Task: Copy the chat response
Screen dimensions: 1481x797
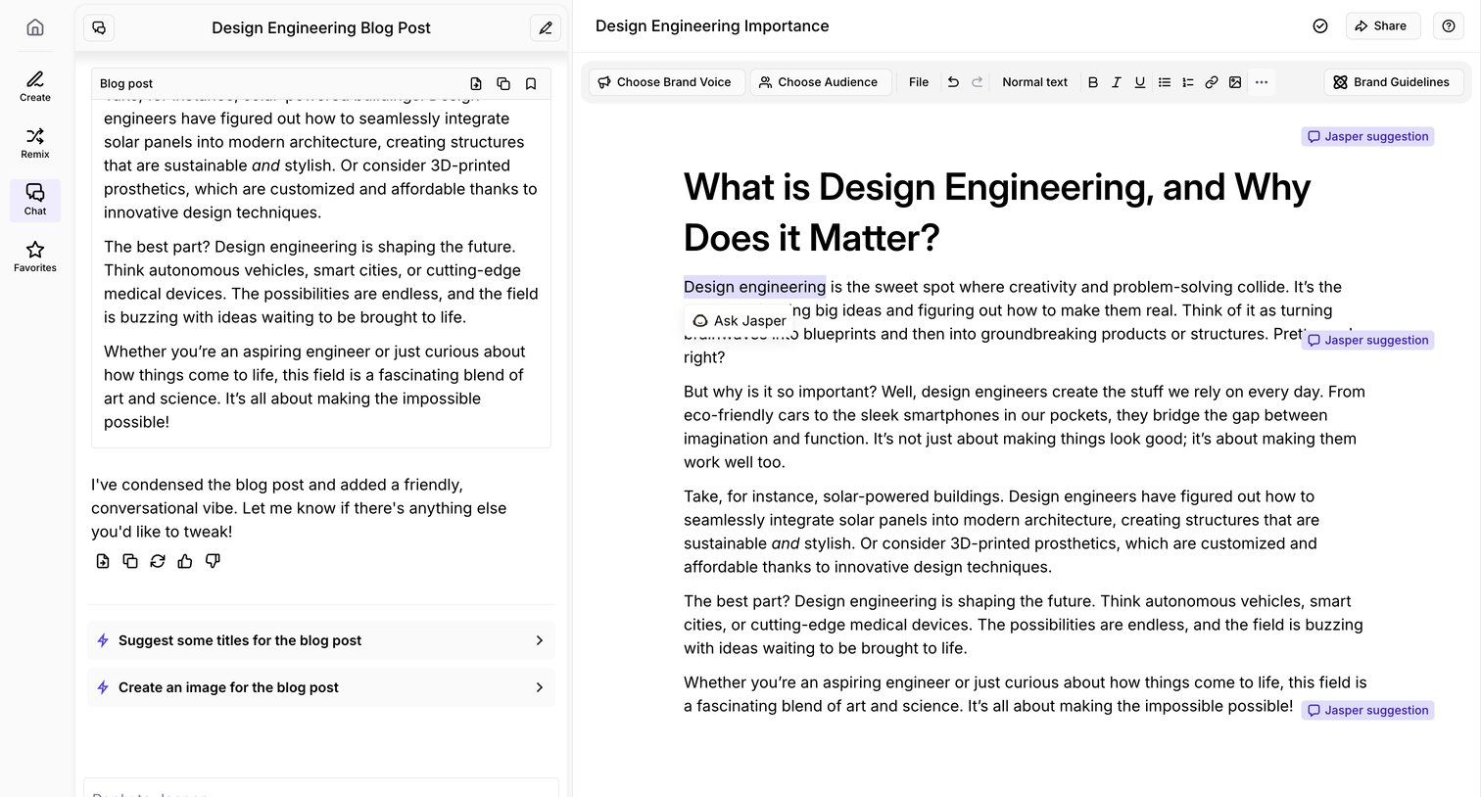Action: pyautogui.click(x=130, y=561)
